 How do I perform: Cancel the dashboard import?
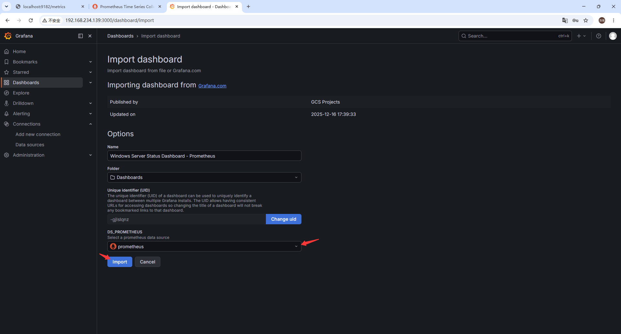(147, 262)
